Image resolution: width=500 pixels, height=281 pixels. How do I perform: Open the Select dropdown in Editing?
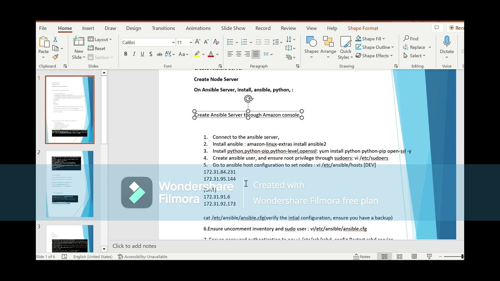(415, 56)
